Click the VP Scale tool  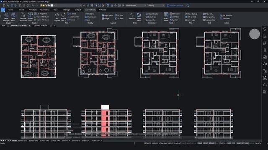coord(119,18)
